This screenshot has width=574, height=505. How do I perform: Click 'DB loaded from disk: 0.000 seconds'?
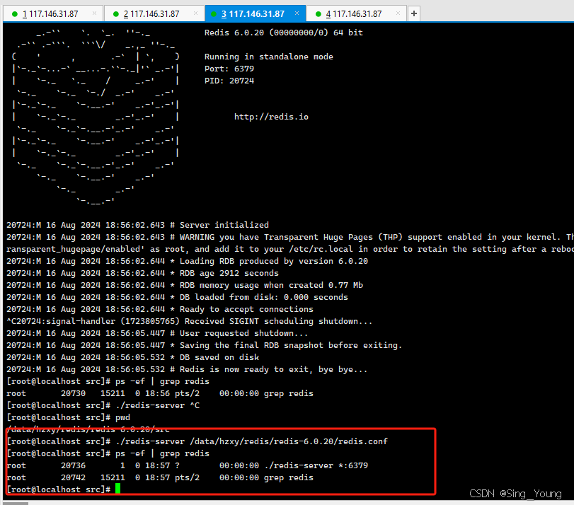click(x=177, y=297)
